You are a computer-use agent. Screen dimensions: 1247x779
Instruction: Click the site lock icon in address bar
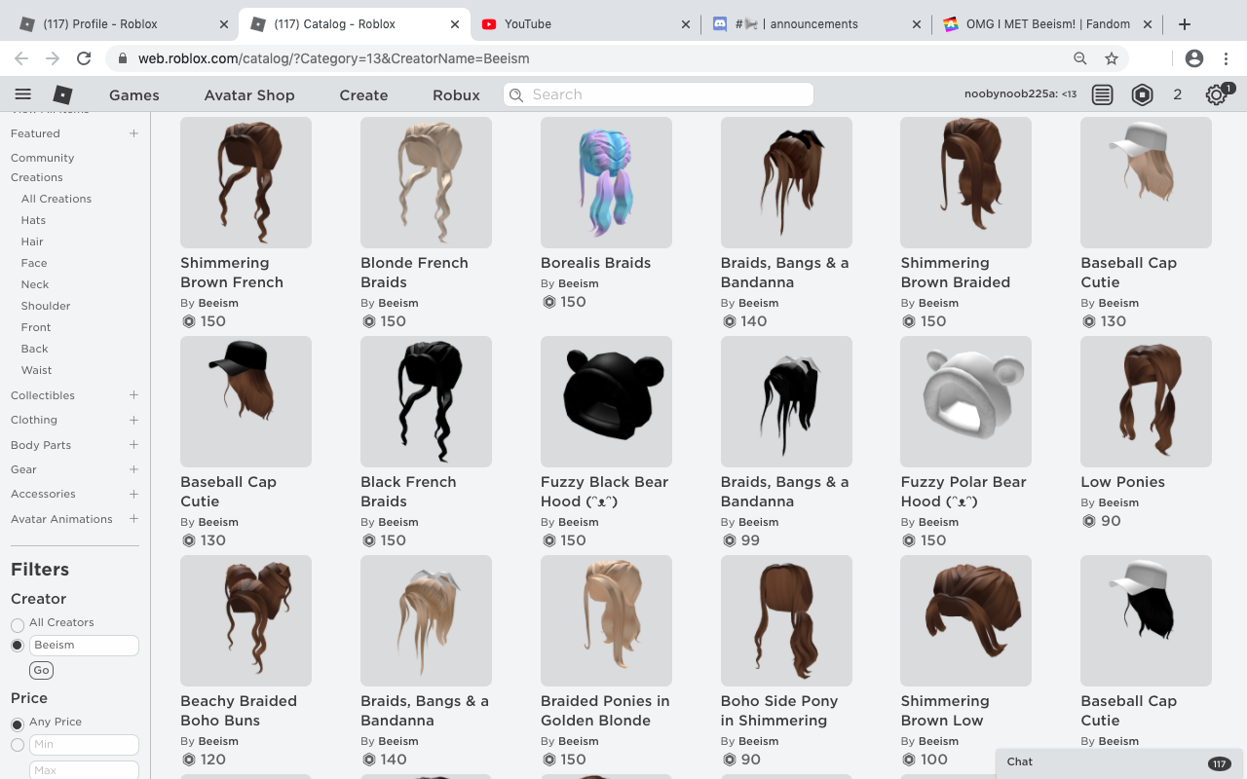[x=123, y=58]
